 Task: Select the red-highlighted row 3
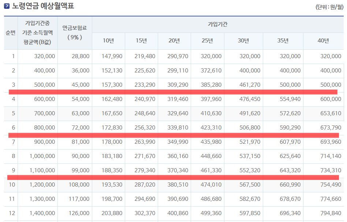173,91
